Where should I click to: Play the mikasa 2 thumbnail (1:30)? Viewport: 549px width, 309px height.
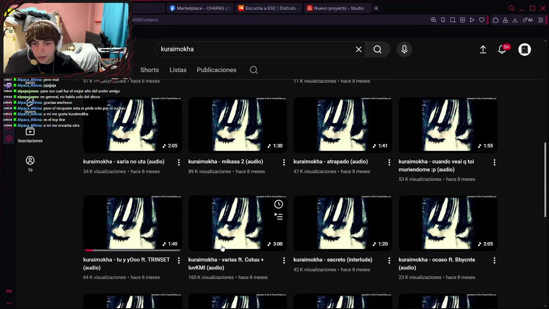point(238,125)
